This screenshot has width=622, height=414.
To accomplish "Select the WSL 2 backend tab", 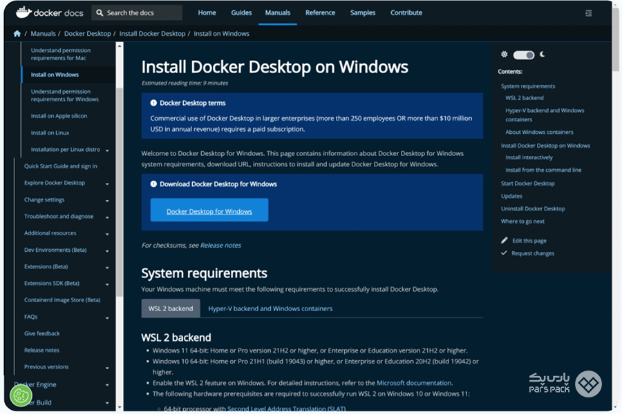I will click(x=171, y=308).
